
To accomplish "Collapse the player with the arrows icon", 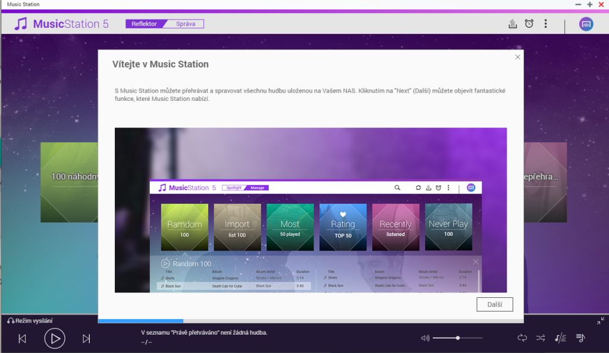I will 601,320.
